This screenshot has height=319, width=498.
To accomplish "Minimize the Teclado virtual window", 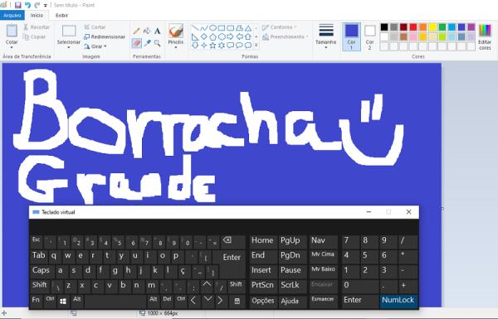I will (369, 212).
